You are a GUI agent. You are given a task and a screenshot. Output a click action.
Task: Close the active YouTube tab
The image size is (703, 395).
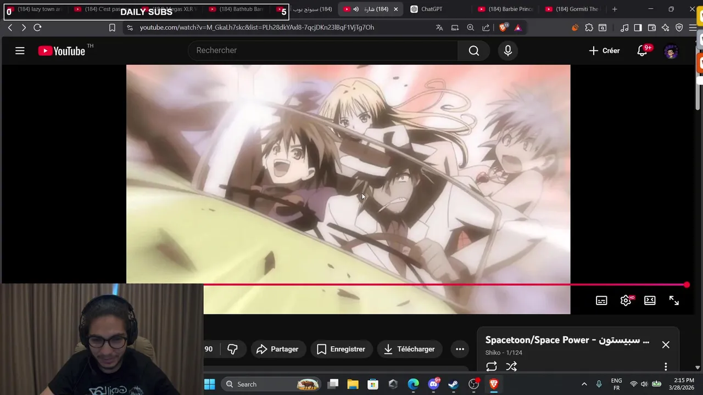[395, 9]
